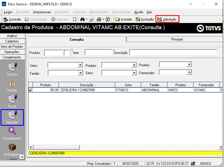Click the arrow at the sidebar bottom
224x167 pixels.
tap(22, 157)
